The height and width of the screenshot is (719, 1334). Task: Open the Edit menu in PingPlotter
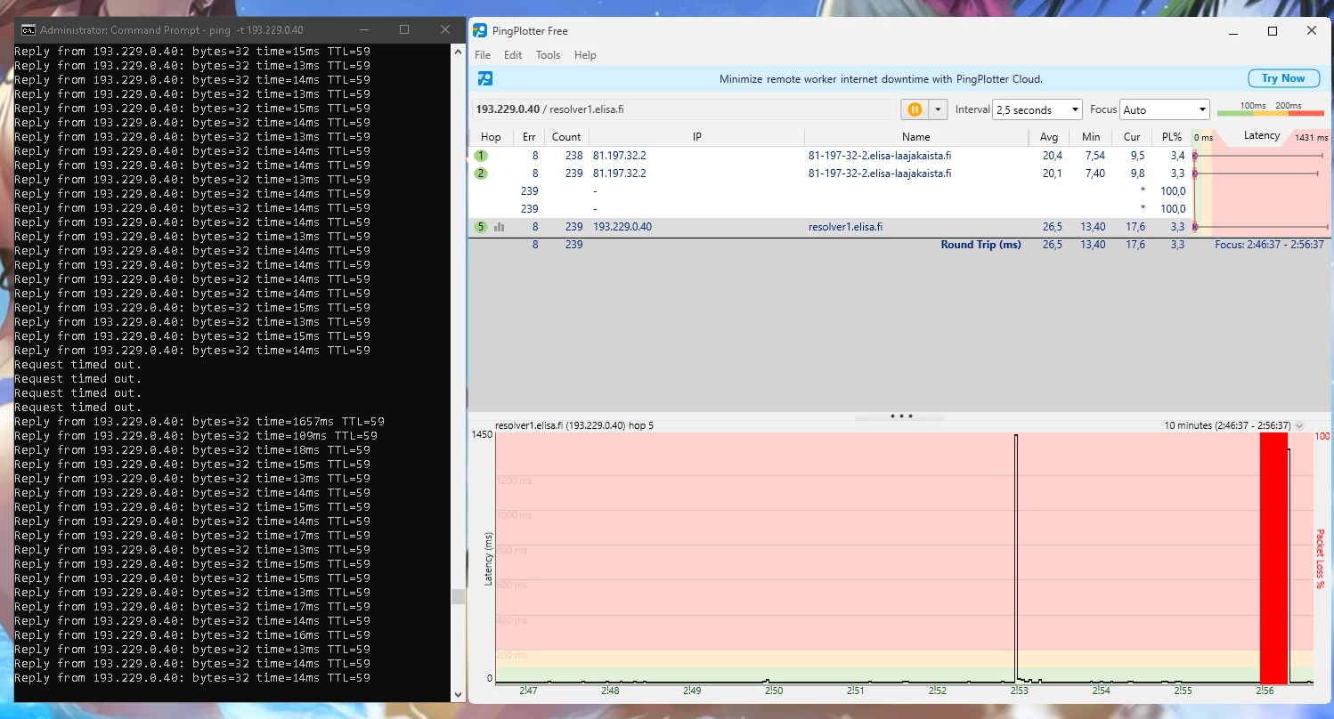[513, 55]
